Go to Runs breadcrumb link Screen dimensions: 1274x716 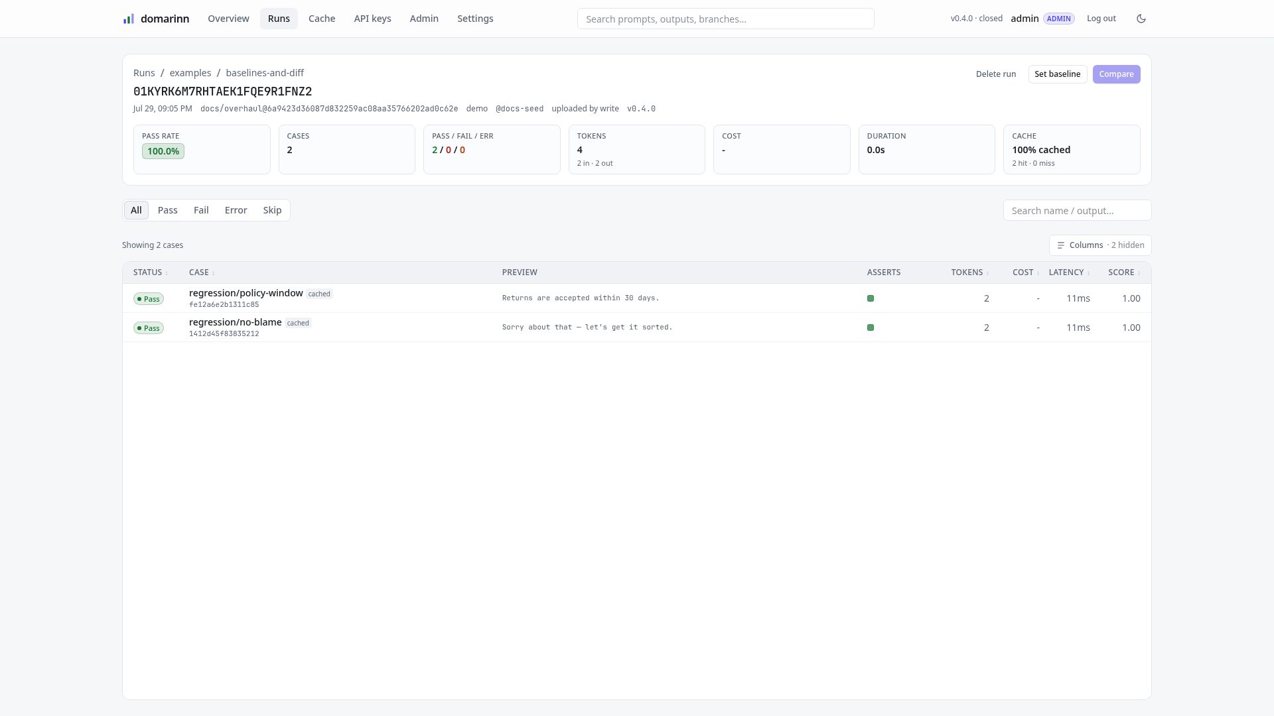[144, 73]
